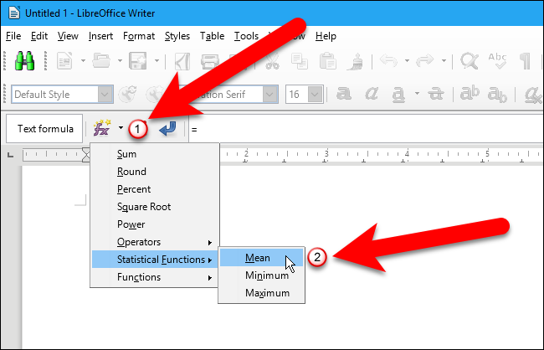Select Minimum in statistical submenu

pos(262,275)
